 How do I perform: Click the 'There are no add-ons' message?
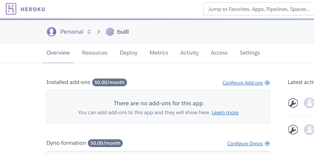pyautogui.click(x=158, y=103)
